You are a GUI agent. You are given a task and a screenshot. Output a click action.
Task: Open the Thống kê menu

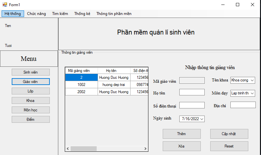click(82, 14)
